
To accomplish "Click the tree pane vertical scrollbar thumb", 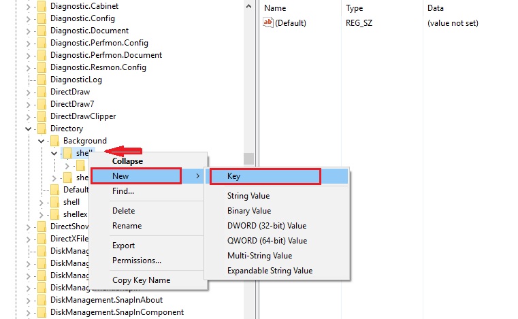I will [x=248, y=158].
